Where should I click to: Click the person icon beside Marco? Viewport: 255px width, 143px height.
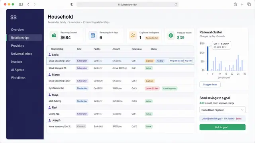click(49, 75)
